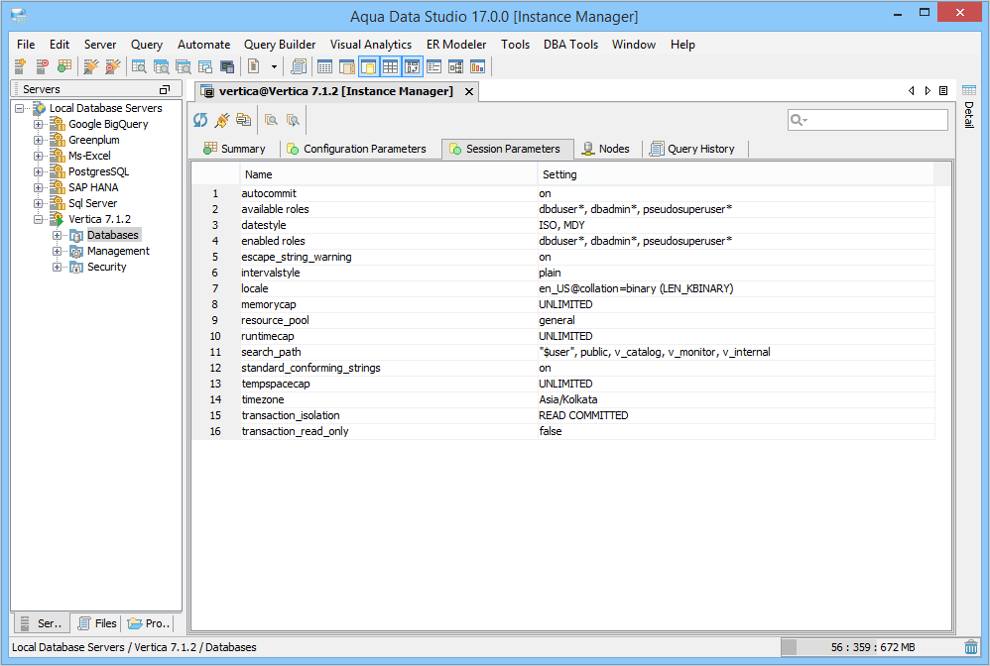Expand the Databases folder node
Screen dimensions: 990x666
57,235
